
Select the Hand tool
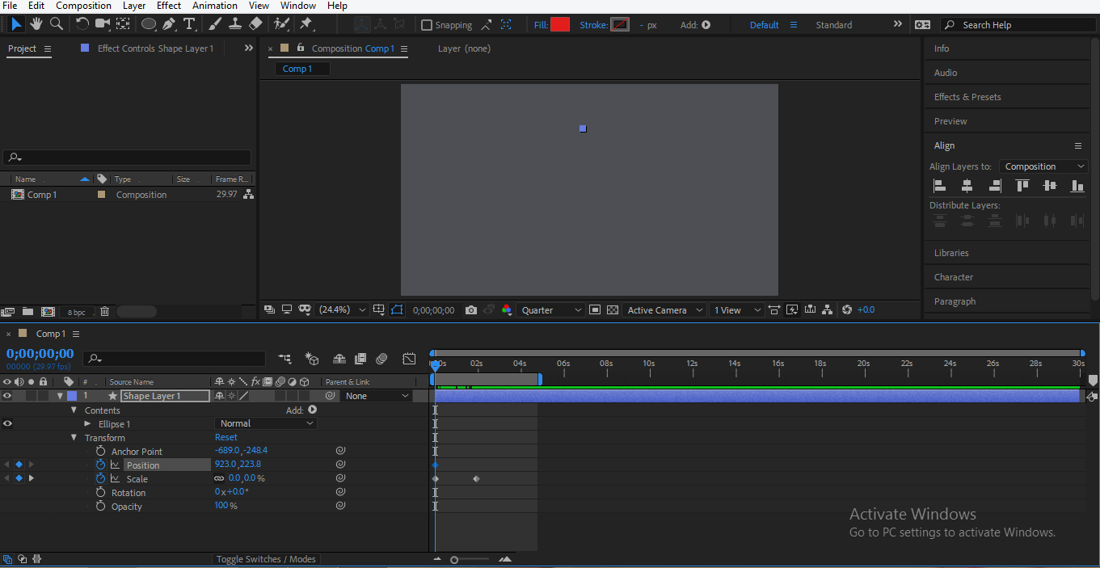click(36, 24)
